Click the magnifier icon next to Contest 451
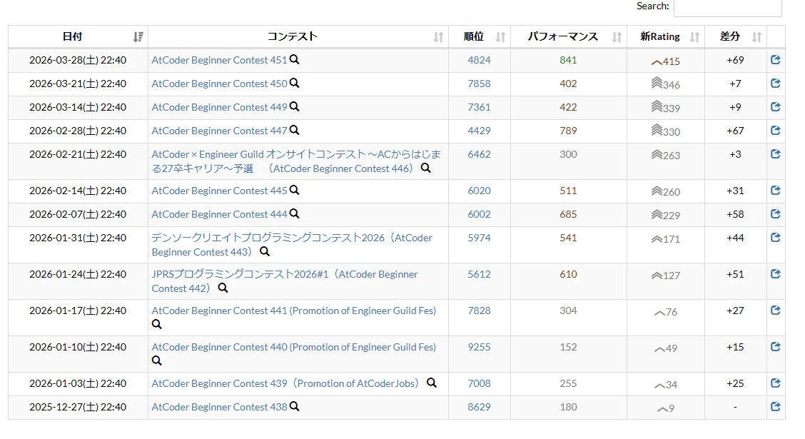This screenshot has width=805, height=439. [294, 59]
